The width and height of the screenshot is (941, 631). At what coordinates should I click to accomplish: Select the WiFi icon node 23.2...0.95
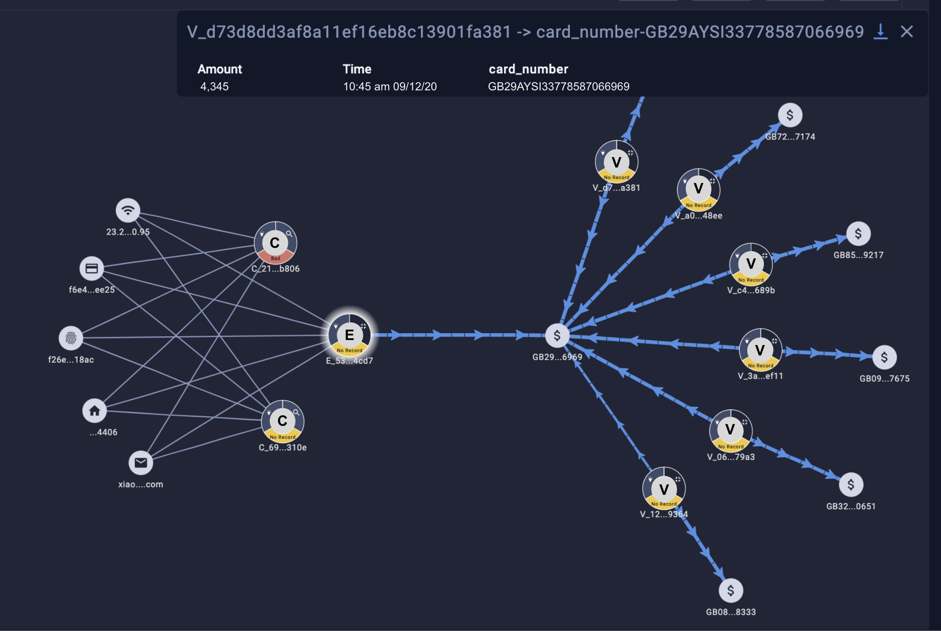point(127,209)
